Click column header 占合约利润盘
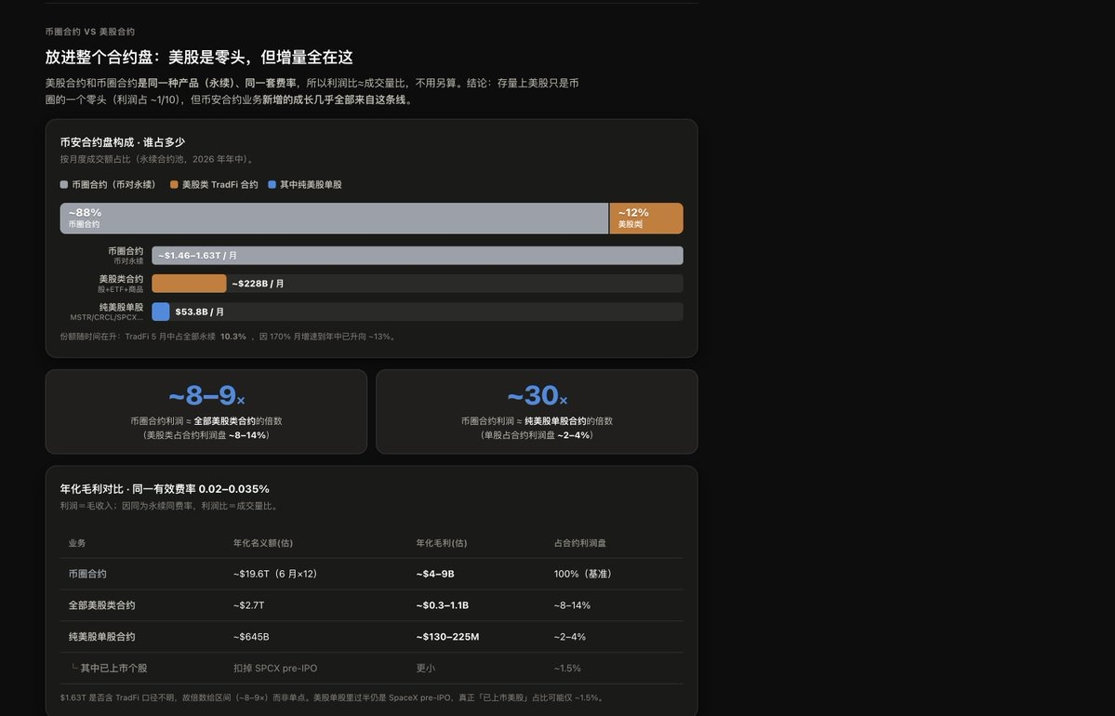This screenshot has height=716, width=1115. pyautogui.click(x=580, y=543)
